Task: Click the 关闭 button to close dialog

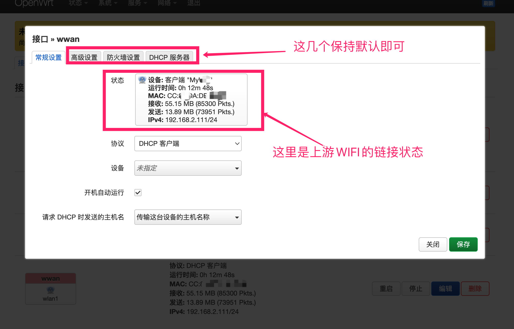Action: click(x=433, y=244)
